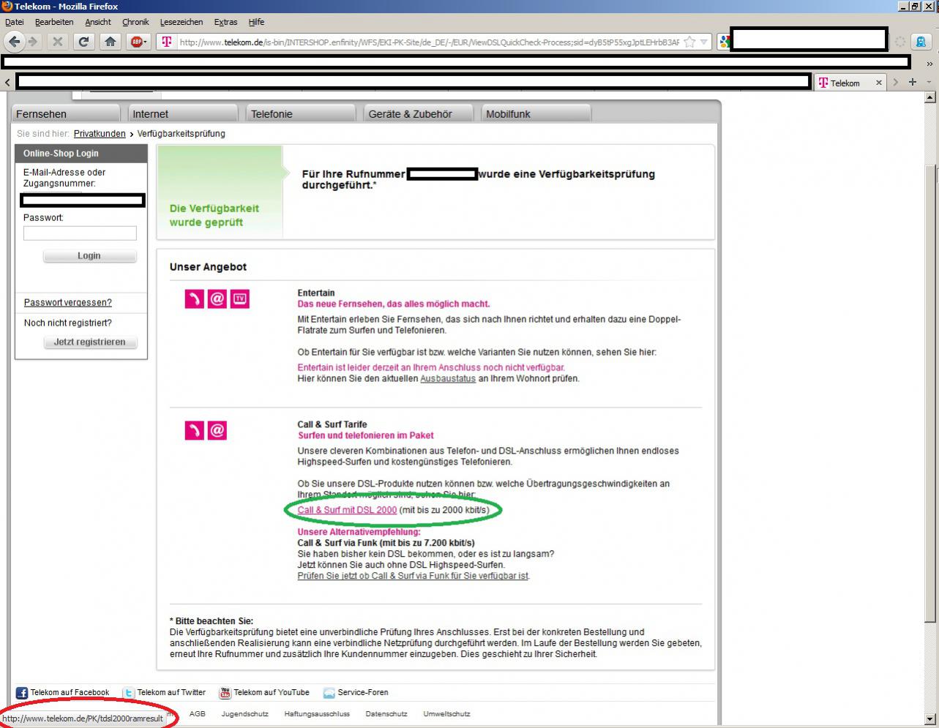Image resolution: width=939 pixels, height=728 pixels.
Task: Open the Umweltschutz footer link
Action: pos(446,713)
